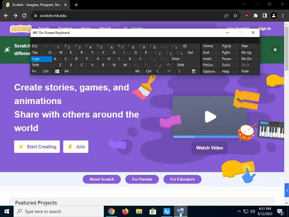Toggle the Nav key on keyboard

[249, 46]
